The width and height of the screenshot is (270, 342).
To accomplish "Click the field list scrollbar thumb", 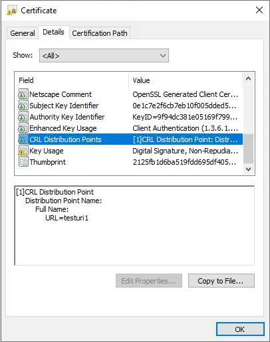I will pos(248,149).
